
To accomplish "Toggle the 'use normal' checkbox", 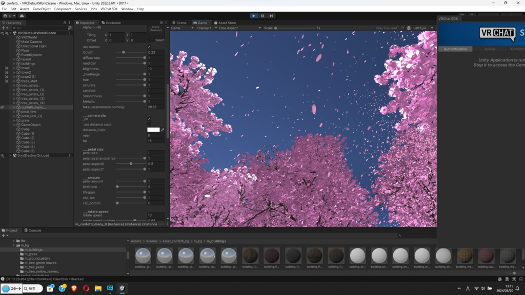I will click(149, 47).
